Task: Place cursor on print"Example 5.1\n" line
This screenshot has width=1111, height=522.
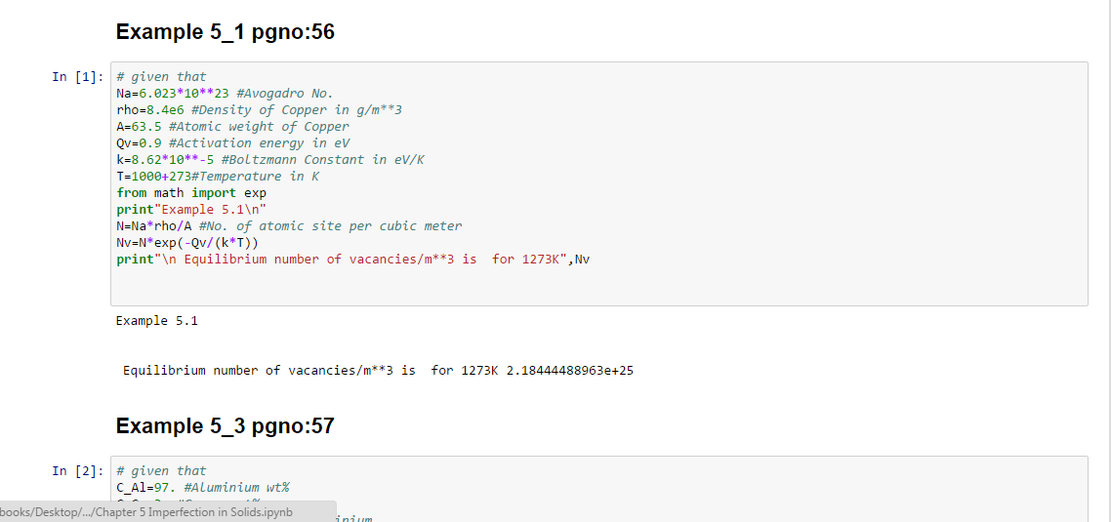Action: coord(191,210)
